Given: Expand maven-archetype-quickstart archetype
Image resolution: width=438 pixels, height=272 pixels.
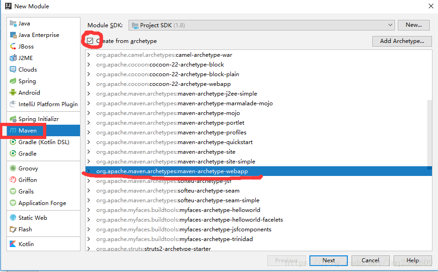Looking at the screenshot, I should (89, 142).
